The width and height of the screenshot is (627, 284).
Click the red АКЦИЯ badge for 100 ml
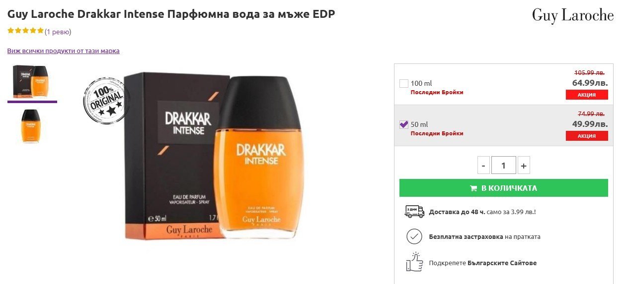point(587,95)
